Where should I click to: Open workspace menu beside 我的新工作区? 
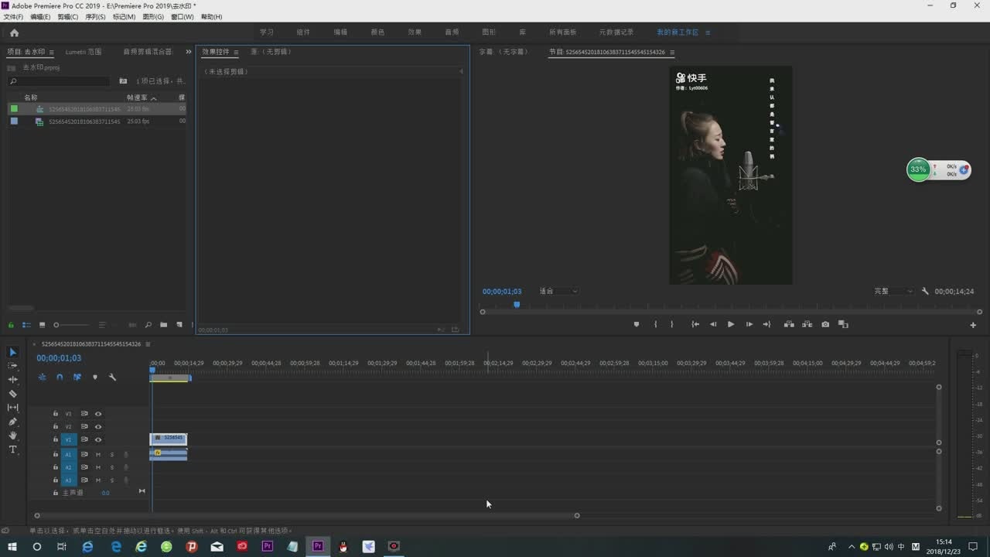click(x=708, y=32)
